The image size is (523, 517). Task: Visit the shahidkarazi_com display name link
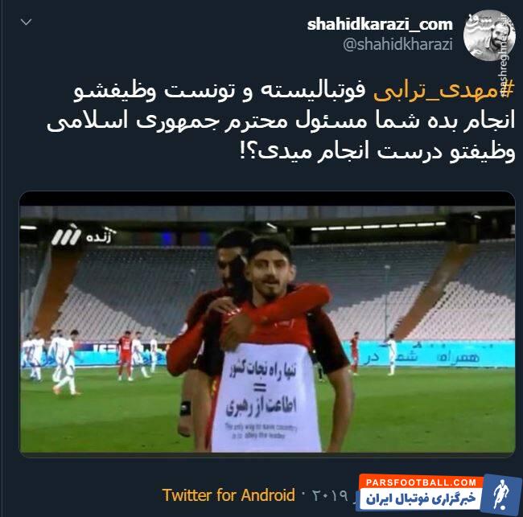pos(380,24)
